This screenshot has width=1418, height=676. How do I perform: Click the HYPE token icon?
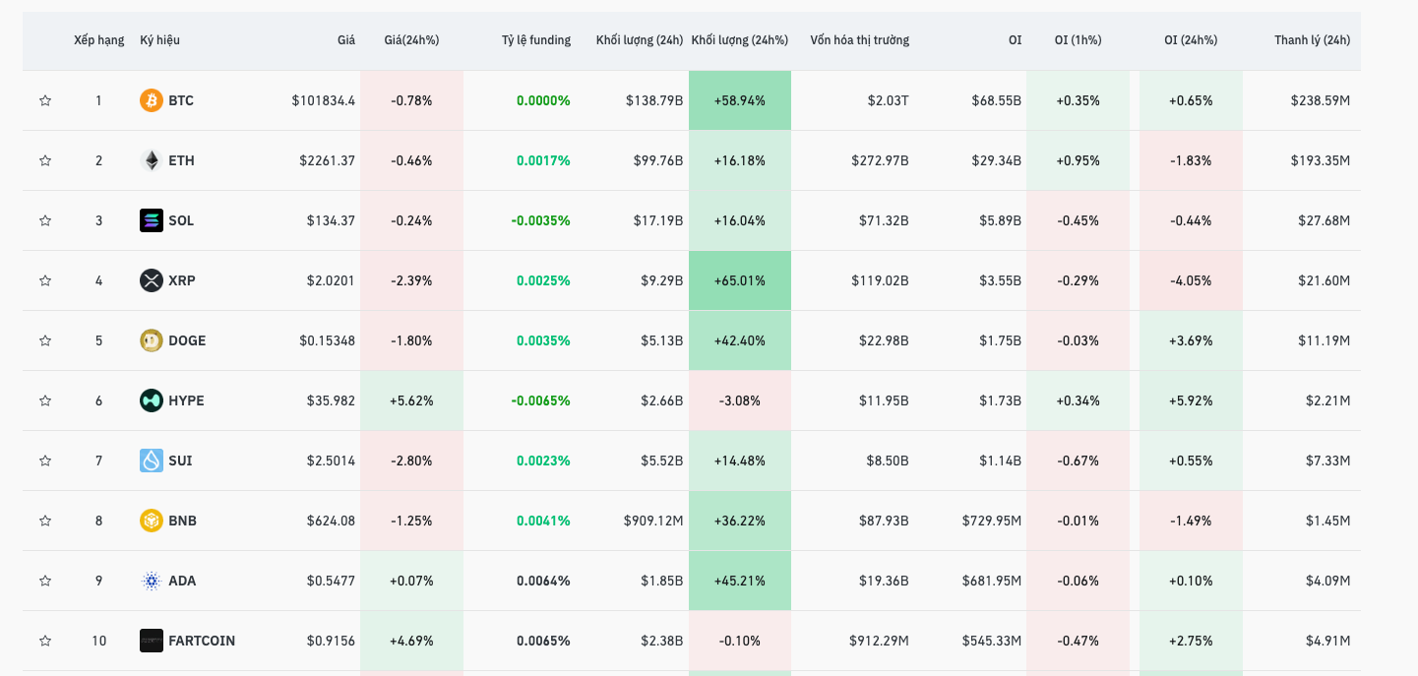pyautogui.click(x=151, y=400)
